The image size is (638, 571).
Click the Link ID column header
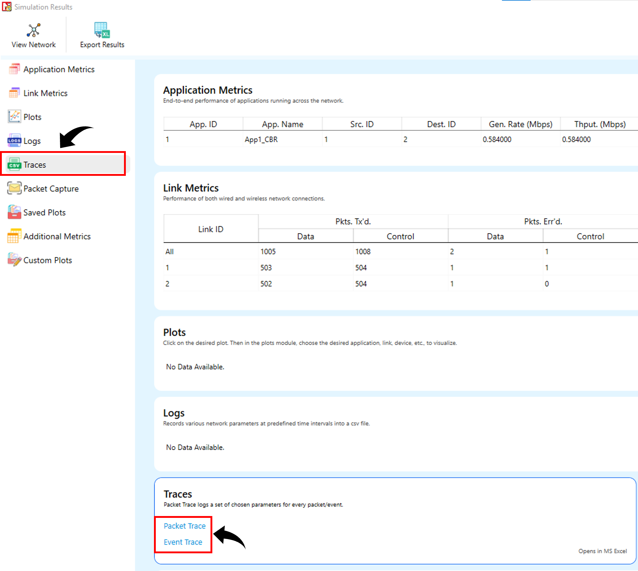(210, 229)
